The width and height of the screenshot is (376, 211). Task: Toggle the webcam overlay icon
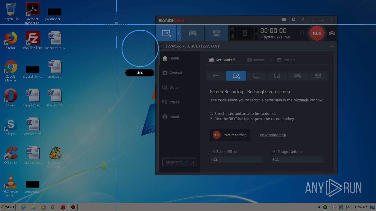pyautogui.click(x=245, y=33)
